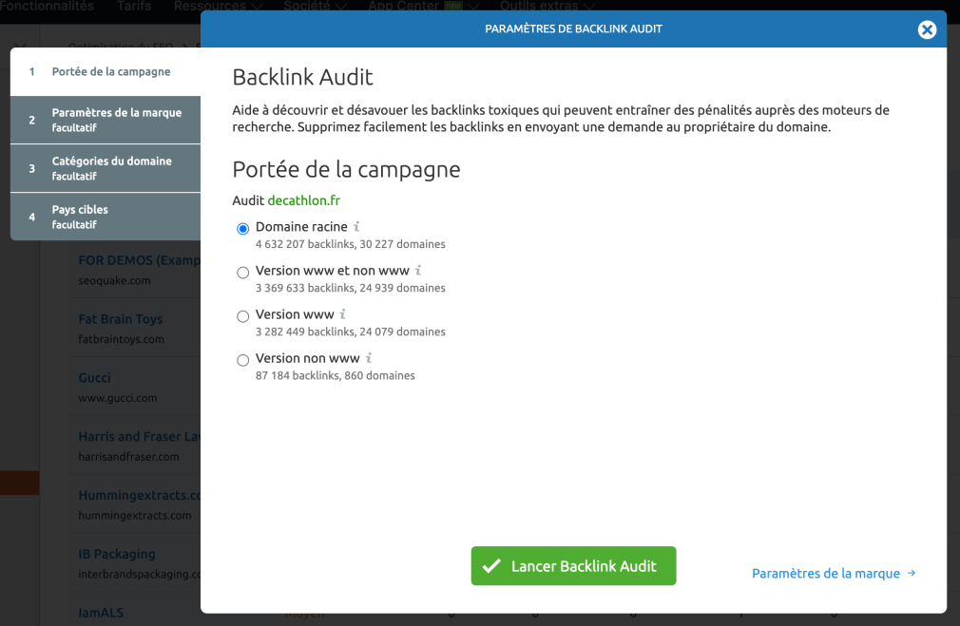Click the seoquake.com domain text
Screen dimensions: 960x626
(x=114, y=280)
